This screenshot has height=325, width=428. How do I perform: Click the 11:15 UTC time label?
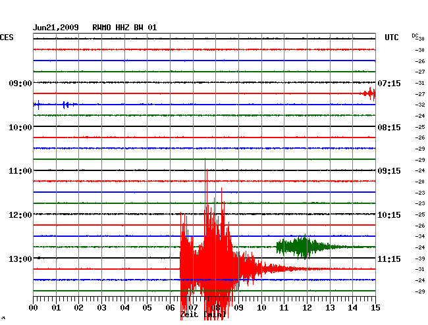pos(389,259)
